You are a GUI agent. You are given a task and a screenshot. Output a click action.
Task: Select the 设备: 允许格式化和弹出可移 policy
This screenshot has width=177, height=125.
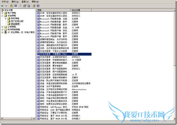(x=54, y=89)
